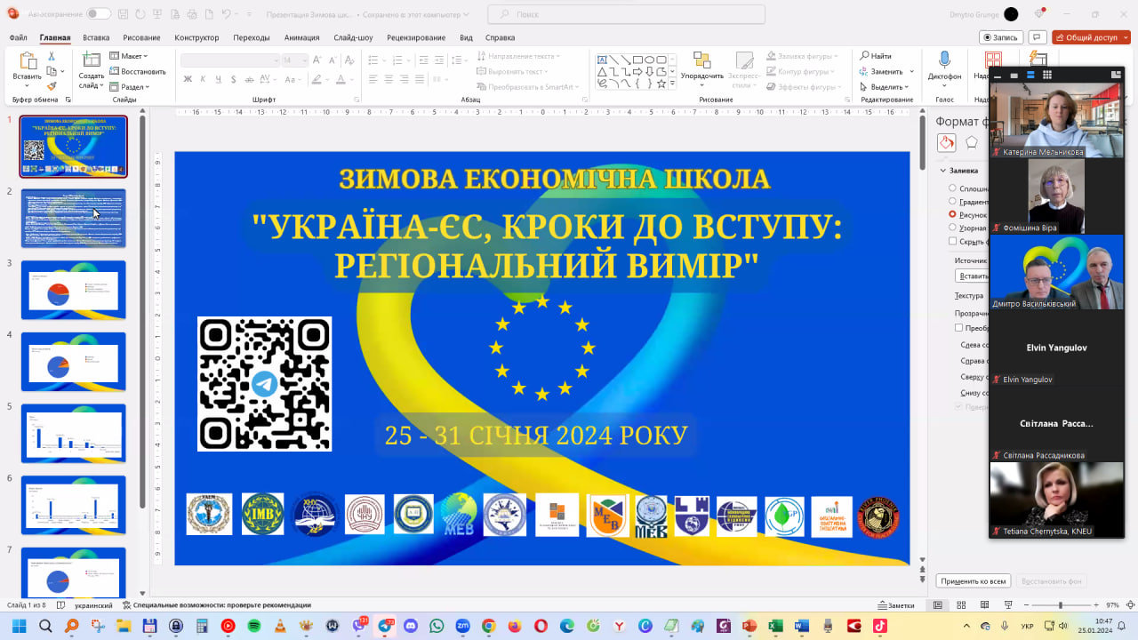
Task: Select the star shape in shapes gallery
Action: click(661, 84)
